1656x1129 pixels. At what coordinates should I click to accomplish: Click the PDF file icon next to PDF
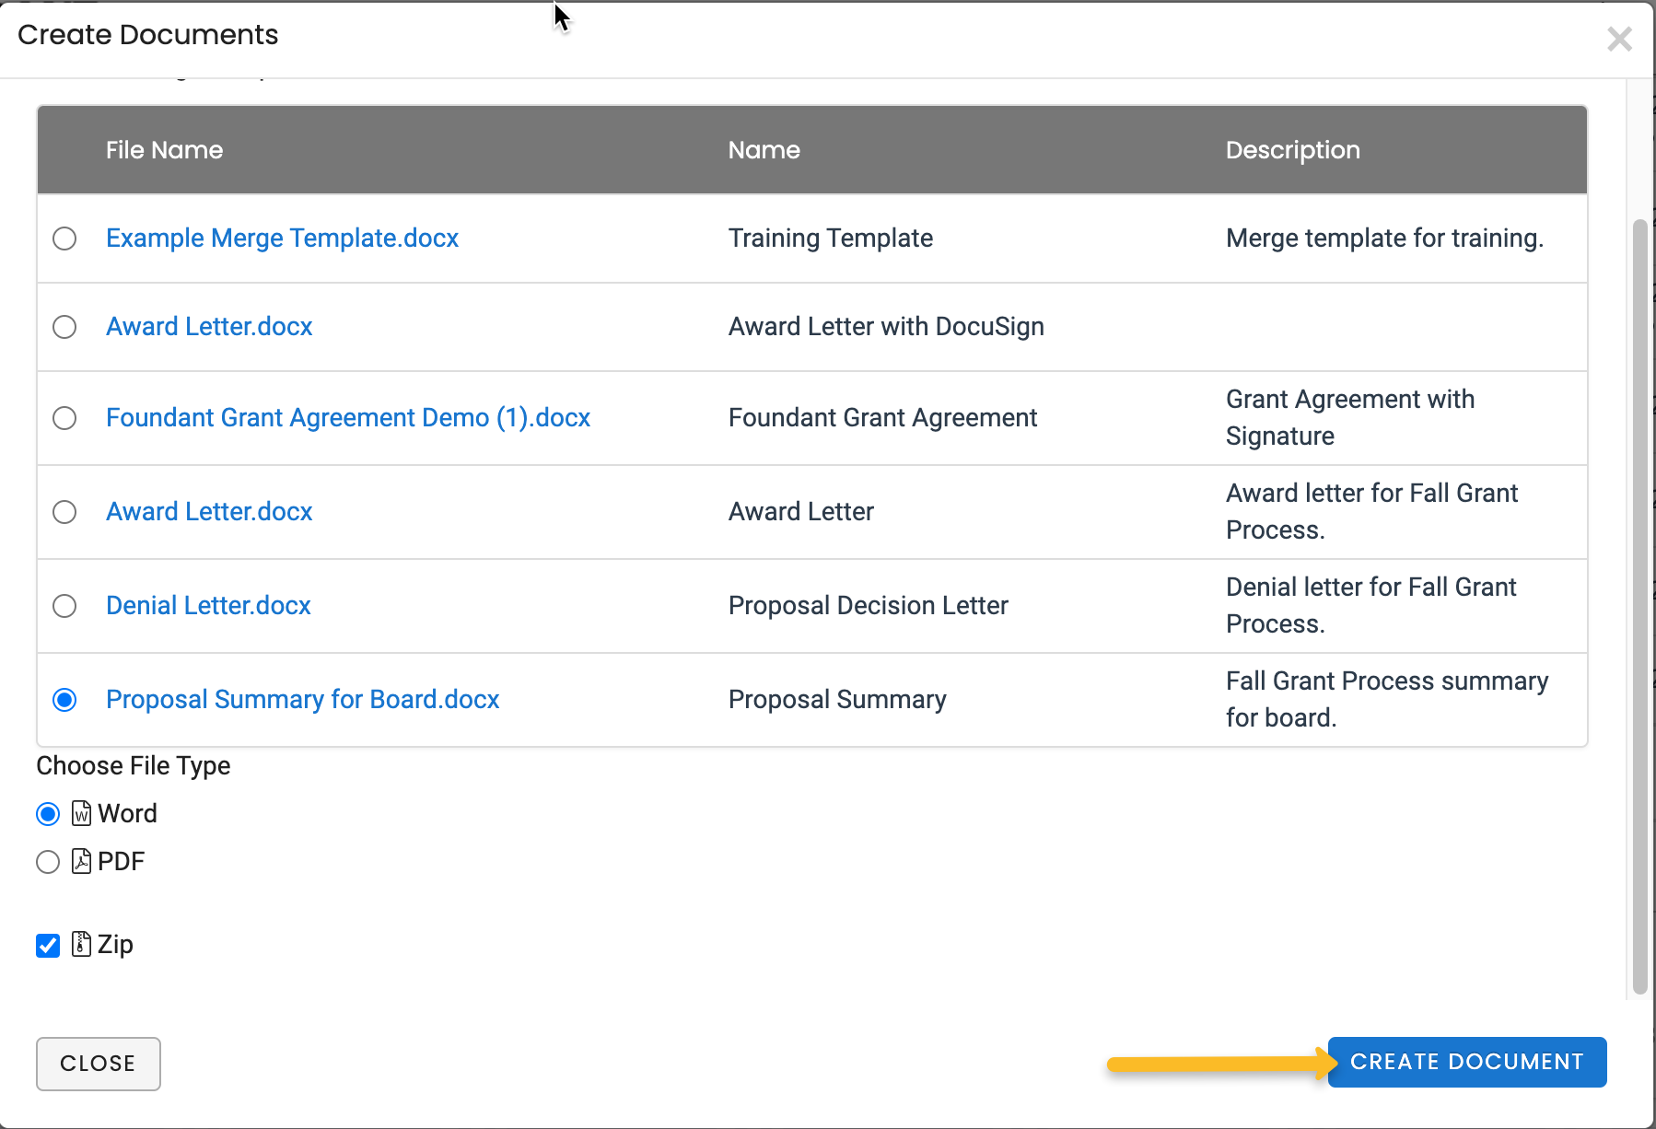(x=82, y=862)
